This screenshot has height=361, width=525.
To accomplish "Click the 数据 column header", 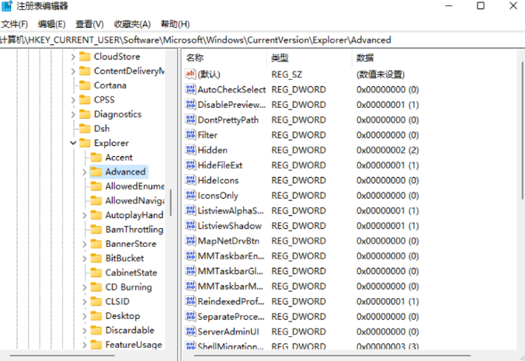I will (x=365, y=58).
